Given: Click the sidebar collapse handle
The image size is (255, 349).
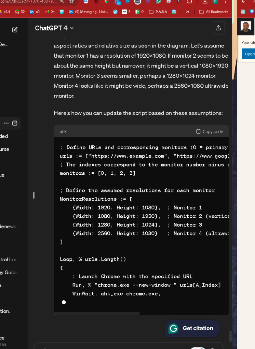Looking at the screenshot, I should click(34, 195).
